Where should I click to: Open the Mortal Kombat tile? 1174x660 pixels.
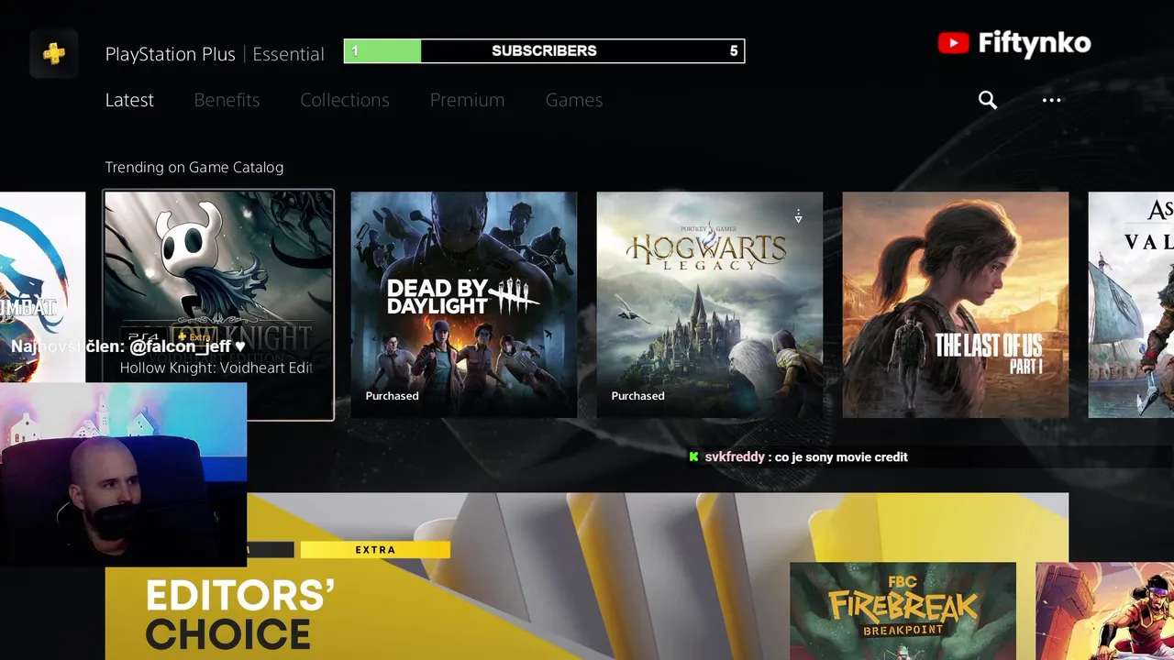pyautogui.click(x=42, y=287)
